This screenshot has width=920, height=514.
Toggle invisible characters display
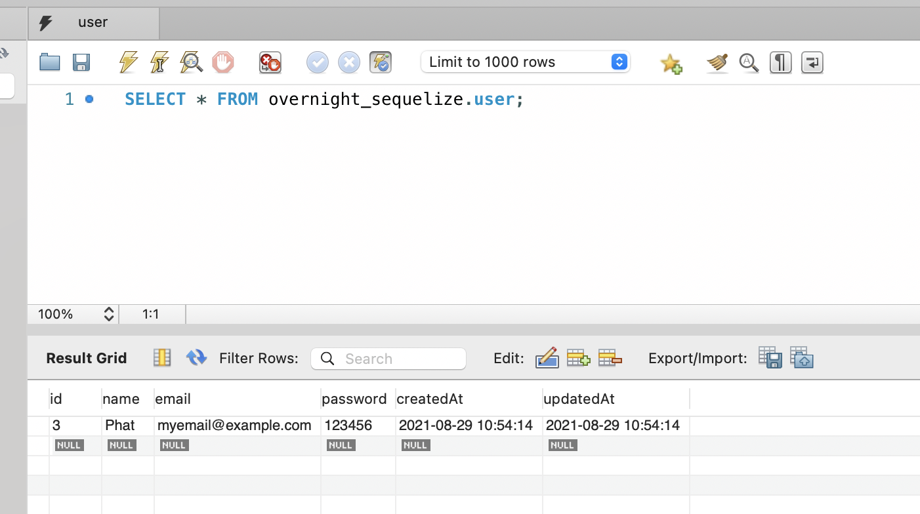pos(780,62)
